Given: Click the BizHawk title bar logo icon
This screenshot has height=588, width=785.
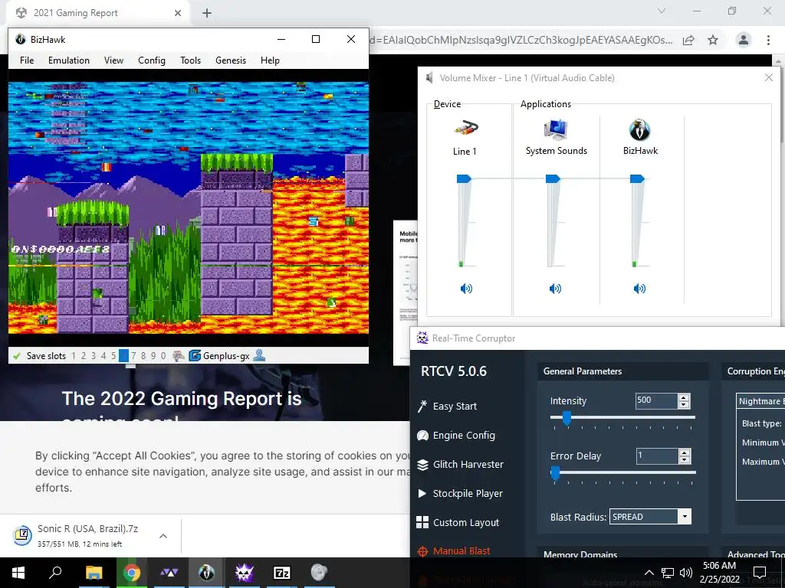Looking at the screenshot, I should coord(21,39).
